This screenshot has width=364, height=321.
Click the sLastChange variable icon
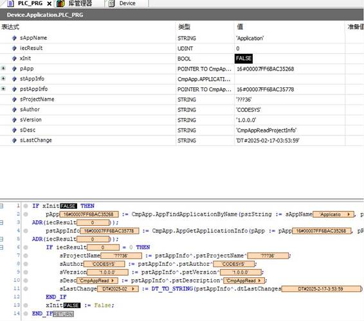pyautogui.click(x=14, y=140)
